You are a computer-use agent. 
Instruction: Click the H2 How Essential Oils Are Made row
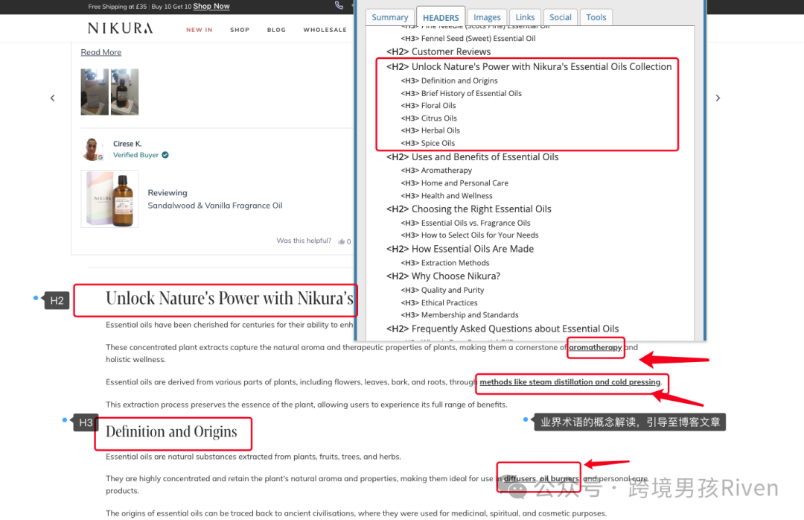[x=460, y=249]
